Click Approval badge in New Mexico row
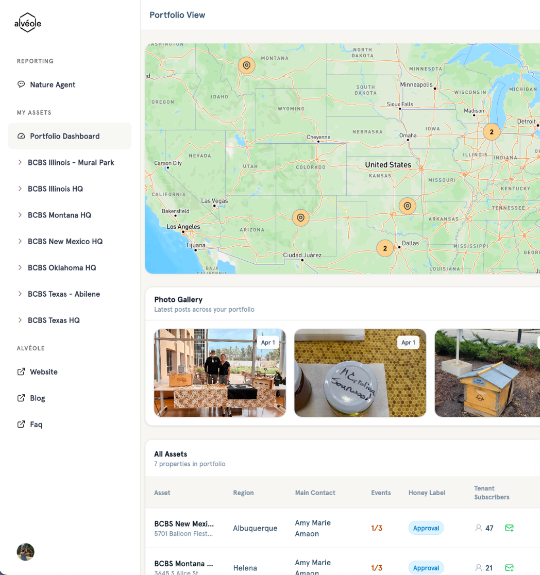 click(x=426, y=528)
